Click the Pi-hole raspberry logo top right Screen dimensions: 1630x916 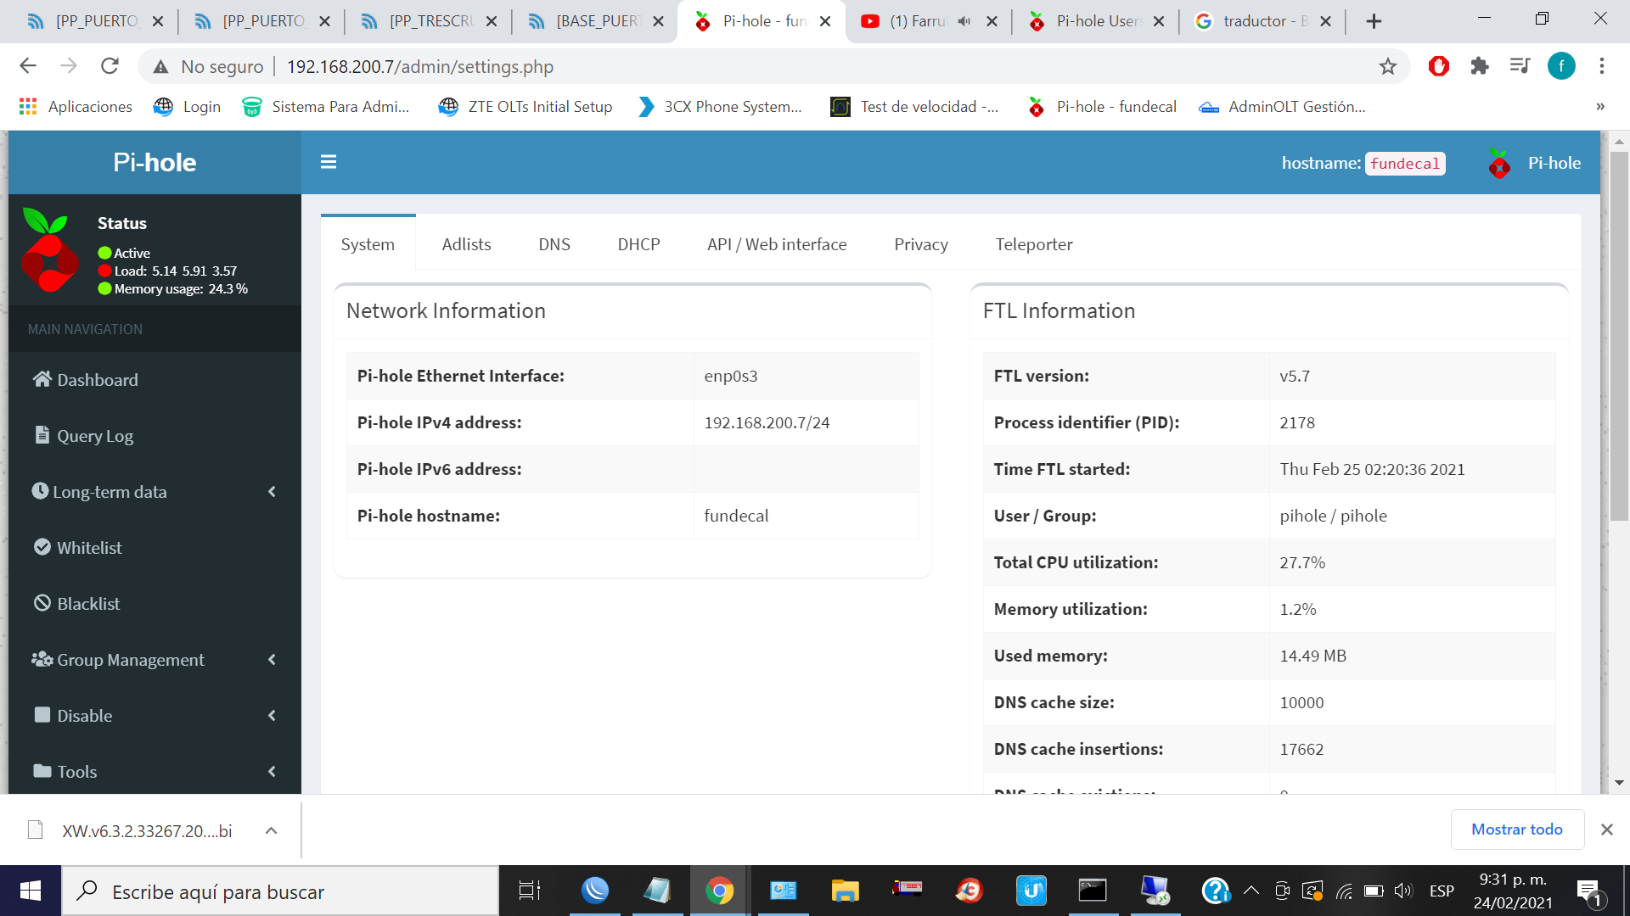1499,163
